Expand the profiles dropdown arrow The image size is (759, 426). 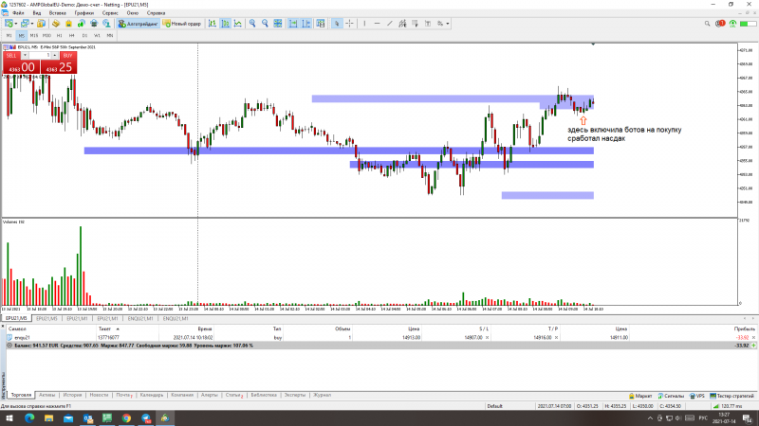click(x=32, y=23)
